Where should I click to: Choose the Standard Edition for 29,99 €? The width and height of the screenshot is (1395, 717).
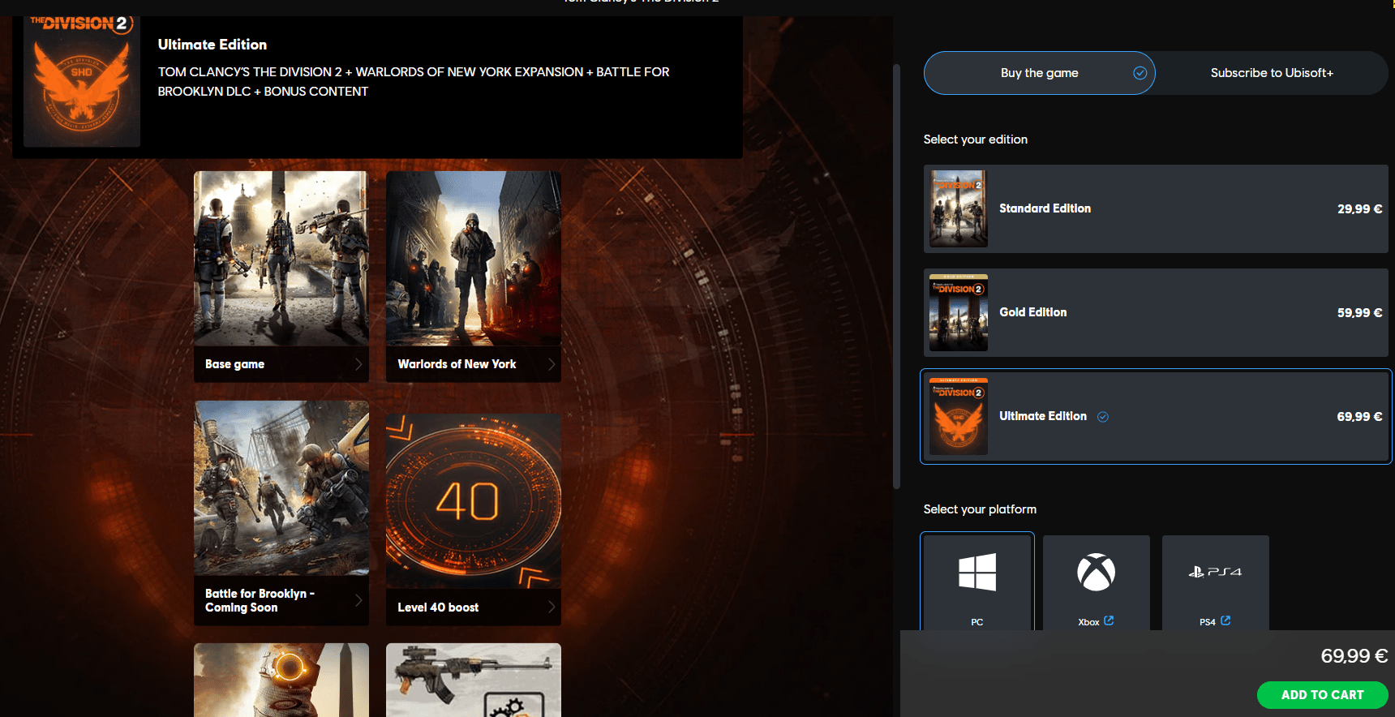tap(1156, 208)
